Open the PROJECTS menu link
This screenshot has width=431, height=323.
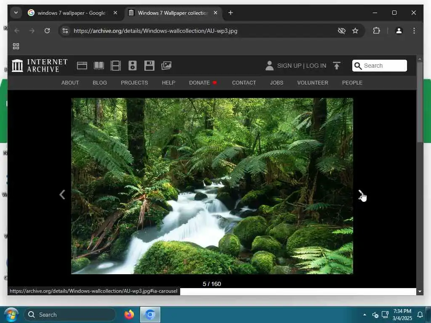coord(134,83)
